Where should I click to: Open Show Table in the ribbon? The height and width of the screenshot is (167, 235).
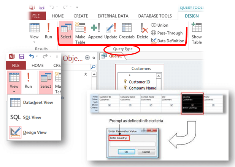tap(197, 32)
